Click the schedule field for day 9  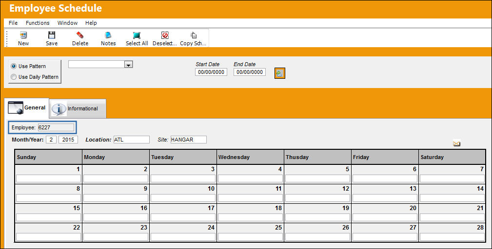coord(116,198)
